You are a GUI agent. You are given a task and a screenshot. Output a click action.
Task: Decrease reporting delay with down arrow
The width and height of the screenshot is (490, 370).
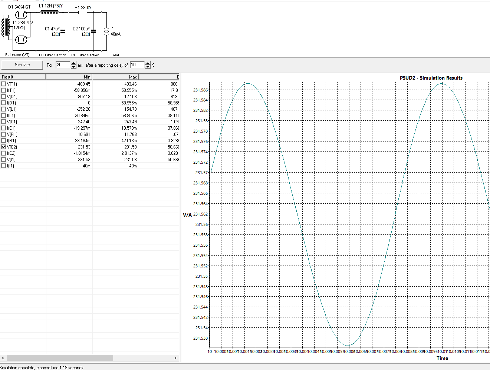(x=148, y=67)
